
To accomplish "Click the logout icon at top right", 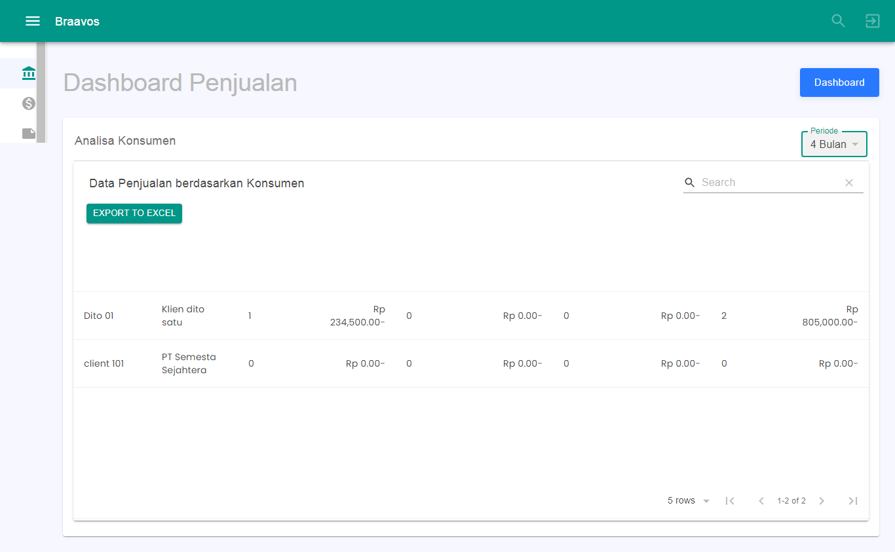I will 872,20.
